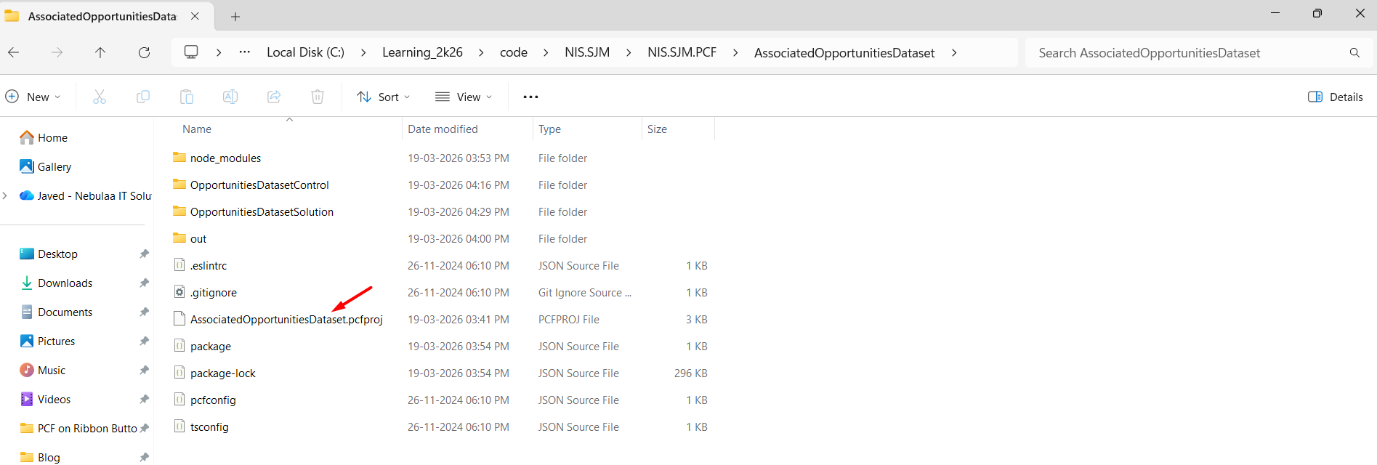Screen dimensions: 1377x465
Task: Navigate to NIS.SJM.PCF in breadcrumb
Action: (x=682, y=52)
